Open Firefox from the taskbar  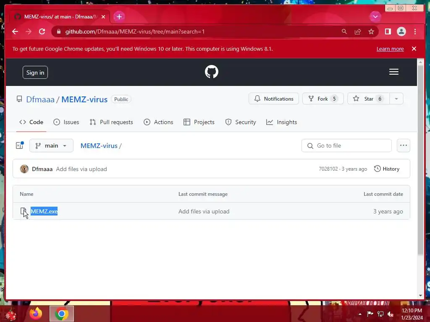click(x=36, y=314)
